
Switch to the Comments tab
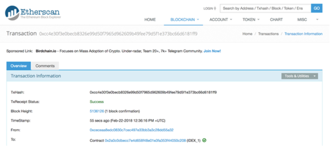click(45, 66)
